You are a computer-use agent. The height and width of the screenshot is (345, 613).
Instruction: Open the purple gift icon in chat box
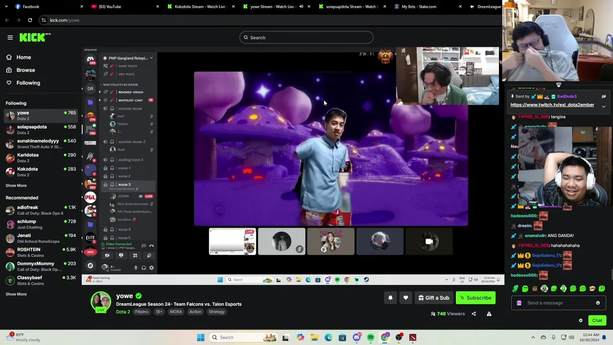pyautogui.click(x=519, y=303)
